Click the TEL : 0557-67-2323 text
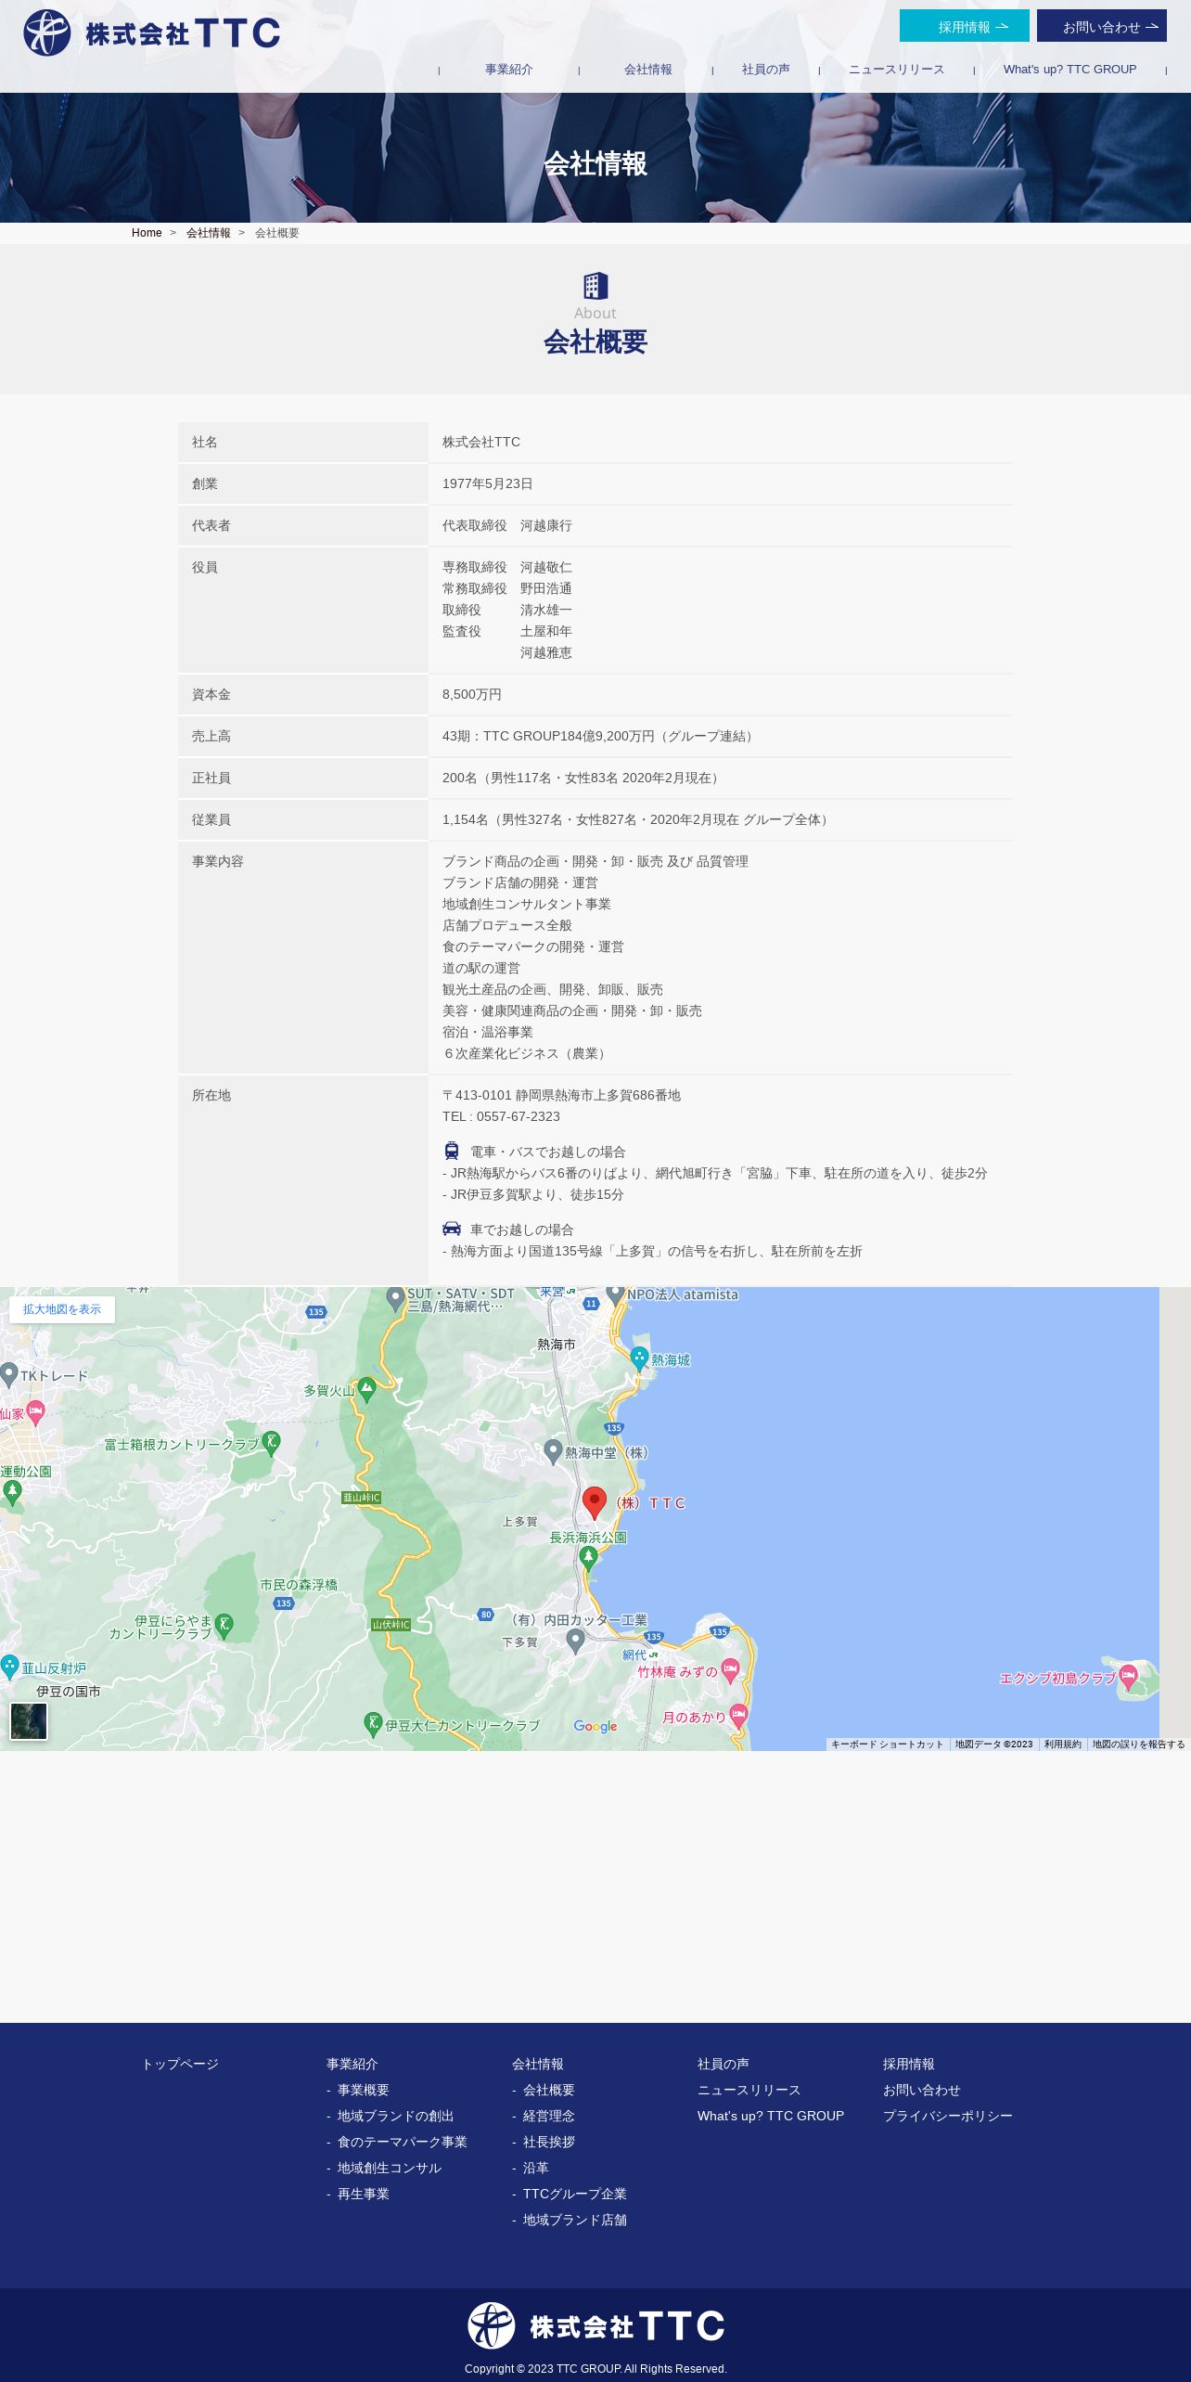 tap(501, 1116)
